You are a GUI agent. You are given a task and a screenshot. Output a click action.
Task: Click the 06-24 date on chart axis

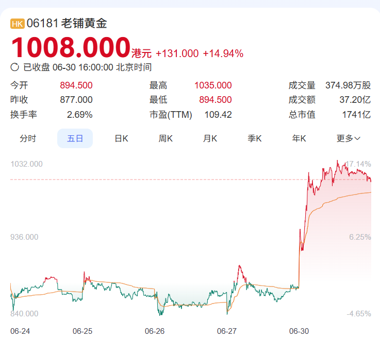(x=20, y=331)
